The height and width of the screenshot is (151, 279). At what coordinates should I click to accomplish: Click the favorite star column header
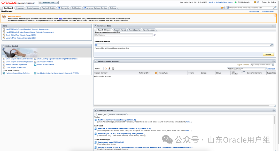coord(156,73)
